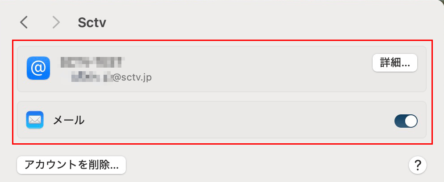This screenshot has width=444, height=182.
Task: Click the Mail envelope app icon
Action: pos(34,120)
